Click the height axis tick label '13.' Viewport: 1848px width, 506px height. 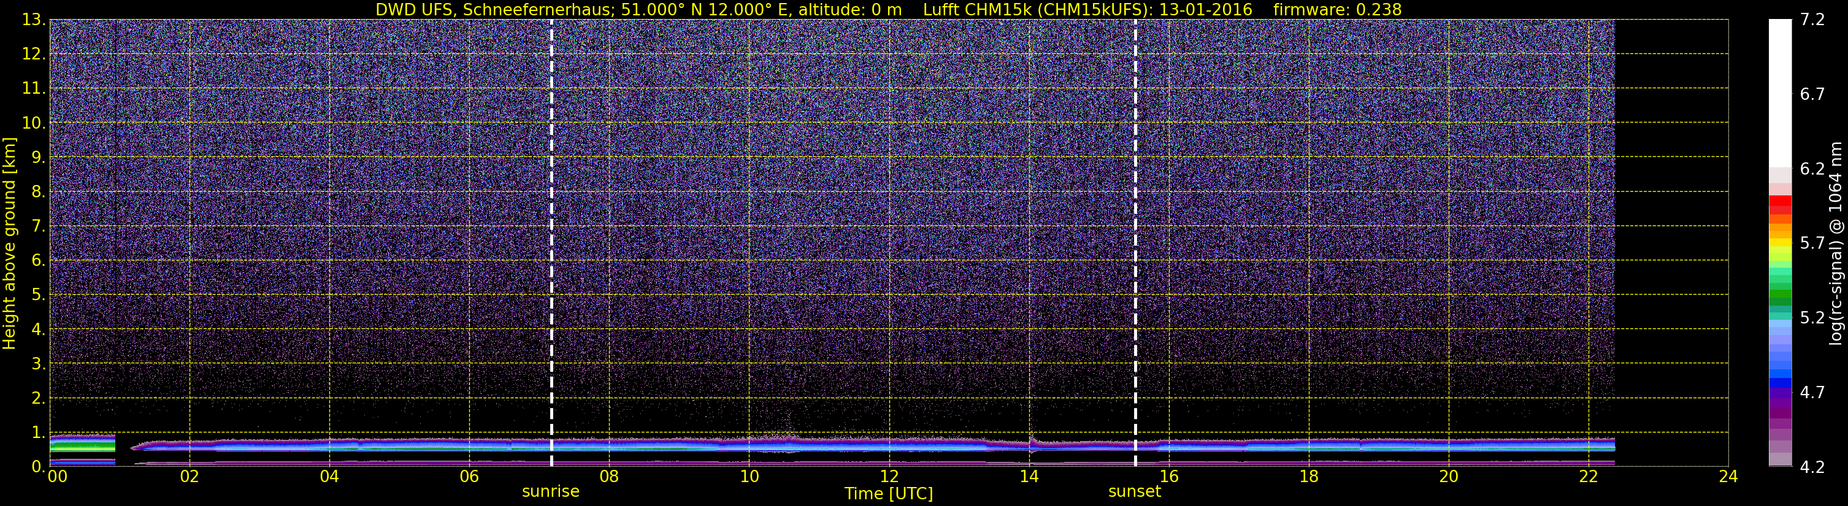coord(34,20)
